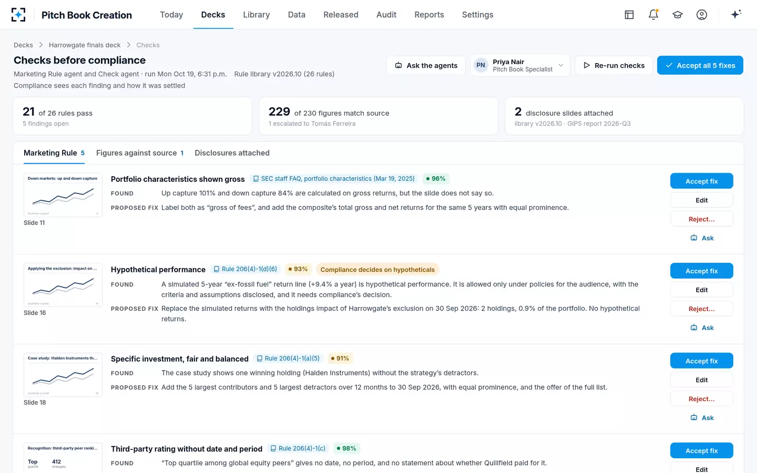757x473 pixels.
Task: Accept fix for Third-party rating finding
Action: 702,450
